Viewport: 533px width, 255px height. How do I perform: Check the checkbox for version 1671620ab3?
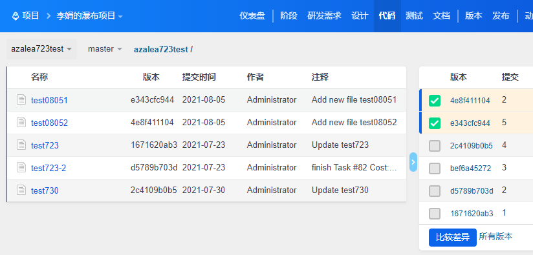[435, 214]
